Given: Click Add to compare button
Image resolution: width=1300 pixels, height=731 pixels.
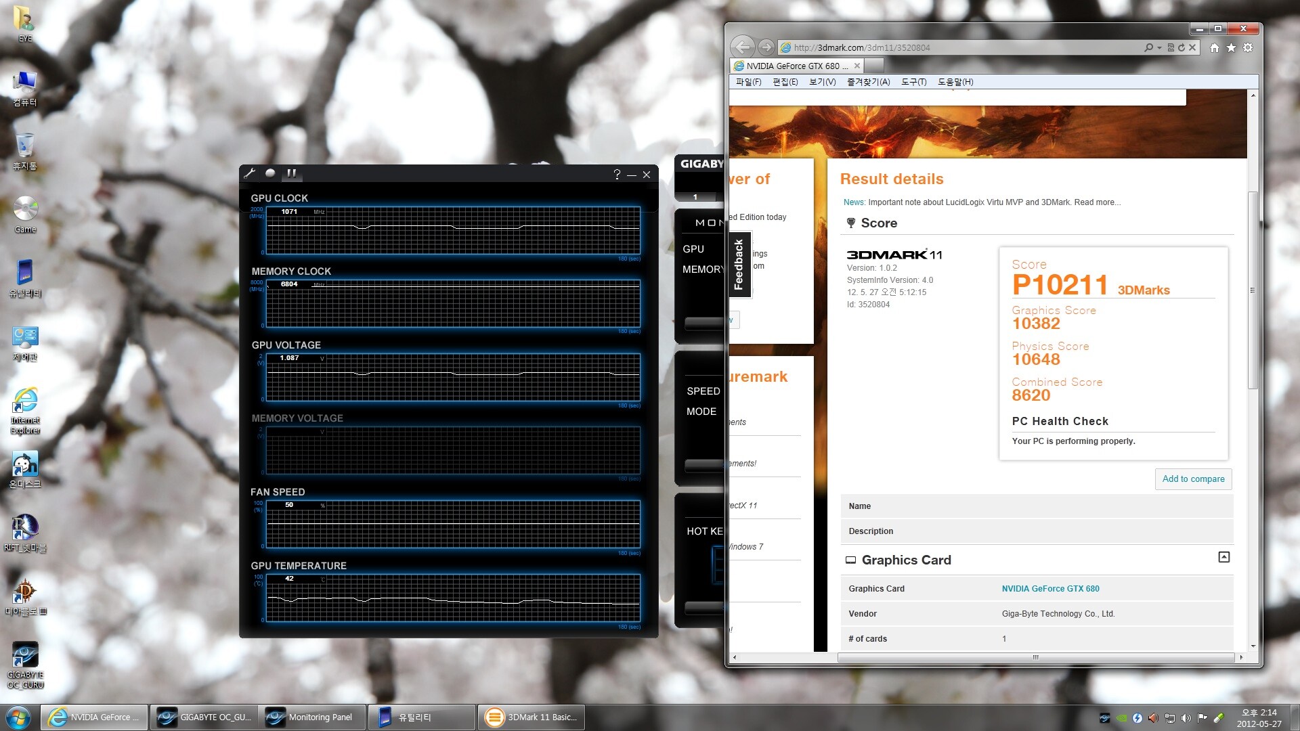Looking at the screenshot, I should tap(1193, 479).
